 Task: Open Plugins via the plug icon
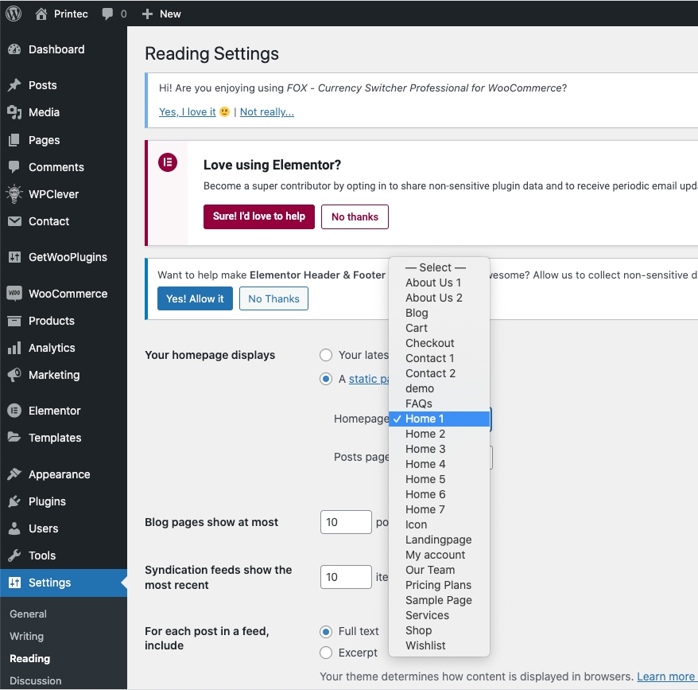pyautogui.click(x=14, y=501)
